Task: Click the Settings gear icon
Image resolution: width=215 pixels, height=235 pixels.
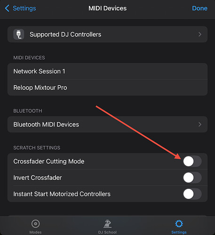Action: click(x=179, y=224)
